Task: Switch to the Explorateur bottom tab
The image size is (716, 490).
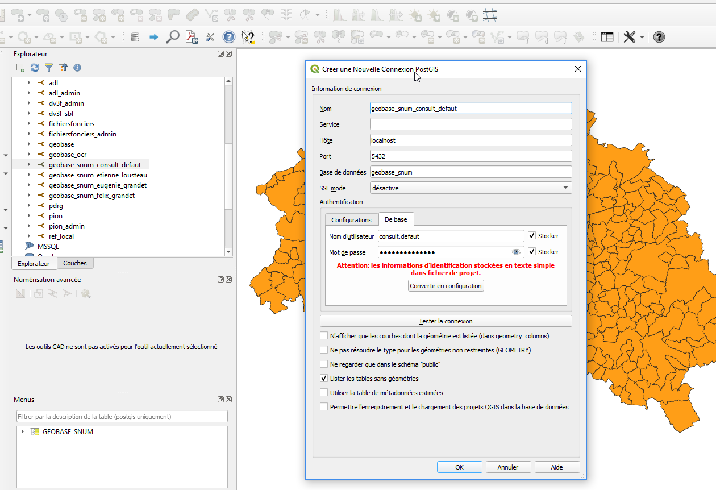Action: point(34,264)
